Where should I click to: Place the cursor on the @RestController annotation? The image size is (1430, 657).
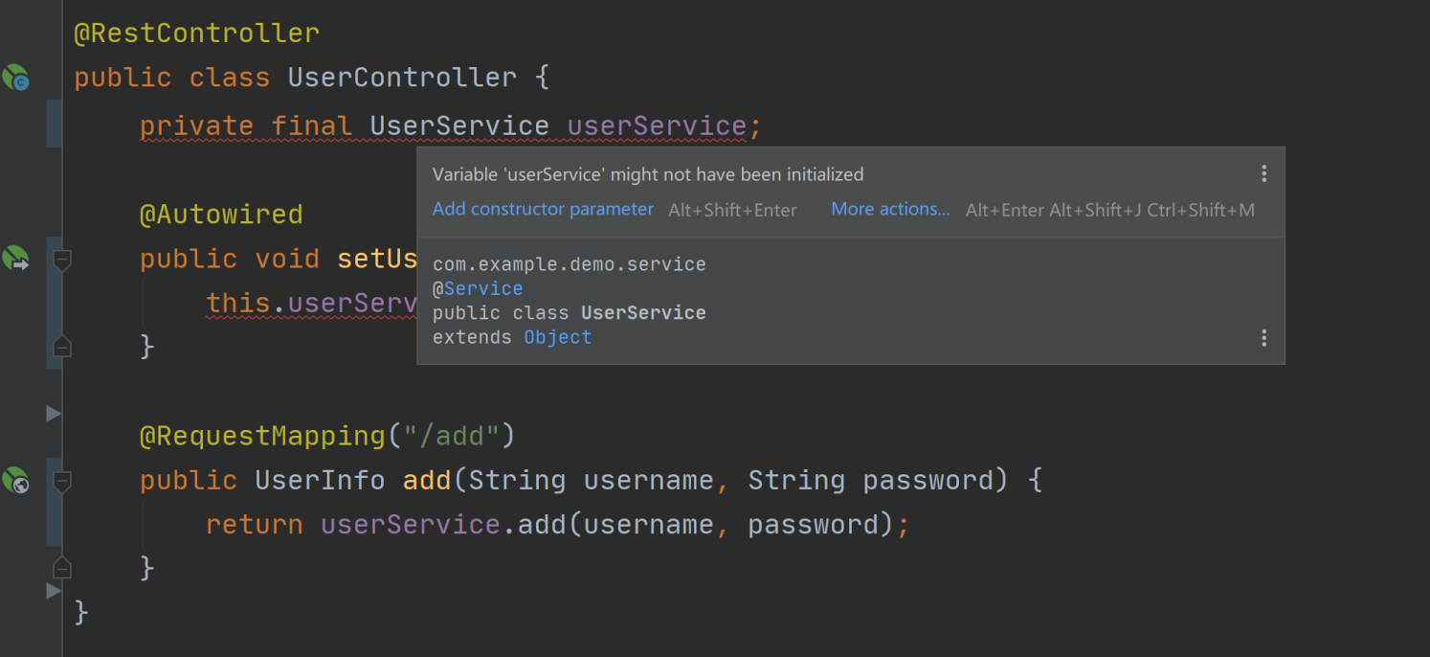[196, 34]
